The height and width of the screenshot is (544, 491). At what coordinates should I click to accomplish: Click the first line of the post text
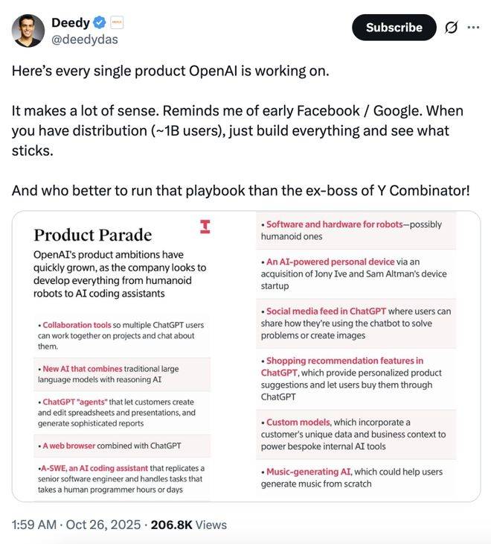(x=170, y=72)
